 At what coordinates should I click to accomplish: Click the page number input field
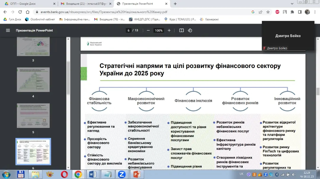(129, 30)
